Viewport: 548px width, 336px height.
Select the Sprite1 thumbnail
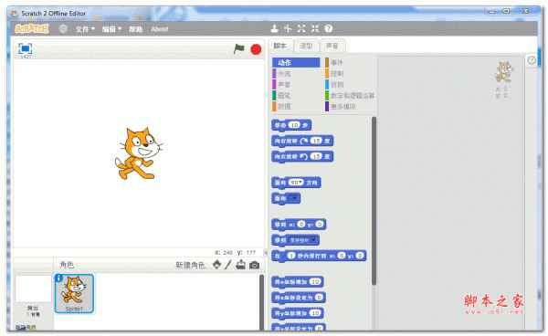(74, 293)
